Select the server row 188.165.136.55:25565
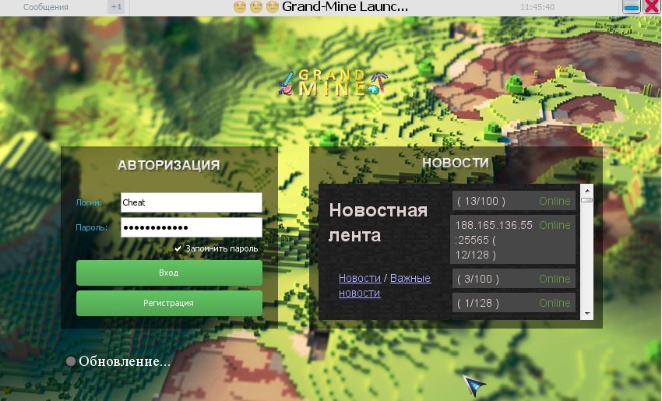The height and width of the screenshot is (401, 662). pyautogui.click(x=514, y=240)
